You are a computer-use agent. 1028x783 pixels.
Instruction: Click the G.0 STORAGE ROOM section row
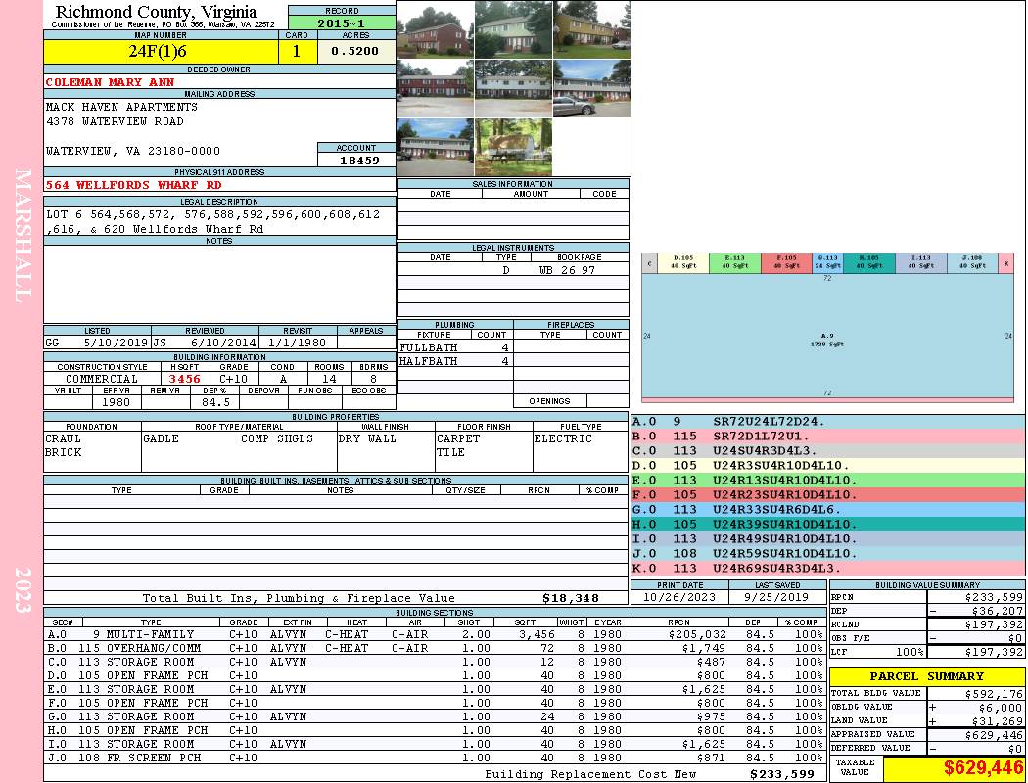(434, 716)
